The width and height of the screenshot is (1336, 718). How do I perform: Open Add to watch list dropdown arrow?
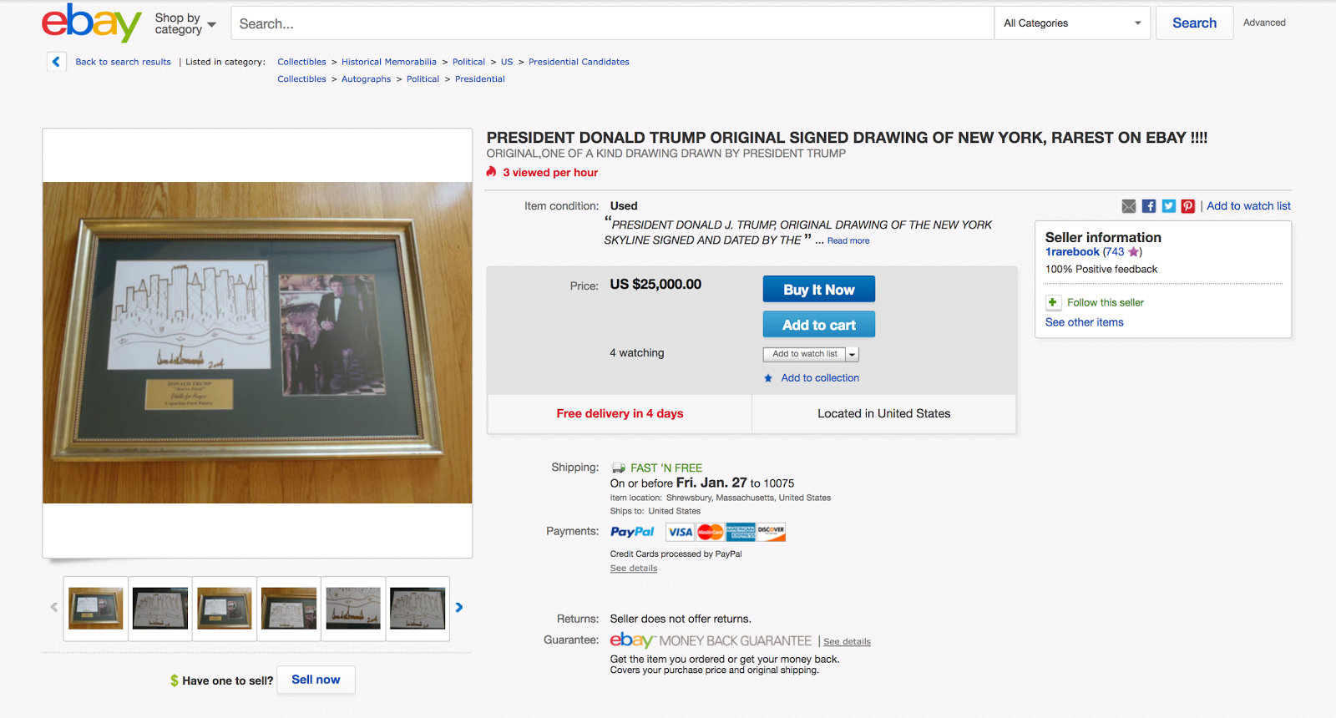pyautogui.click(x=853, y=354)
